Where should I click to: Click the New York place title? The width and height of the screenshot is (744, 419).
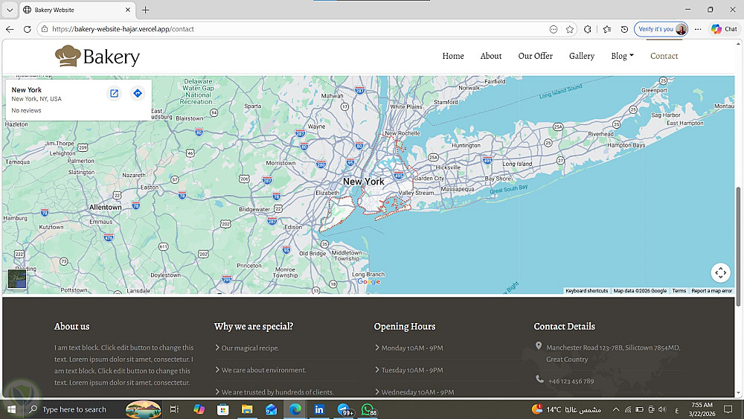point(27,90)
